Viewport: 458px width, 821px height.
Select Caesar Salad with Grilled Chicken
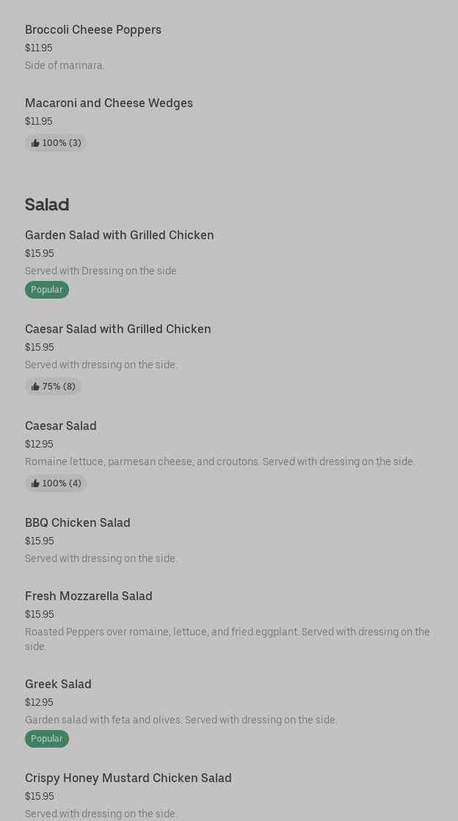tap(118, 329)
